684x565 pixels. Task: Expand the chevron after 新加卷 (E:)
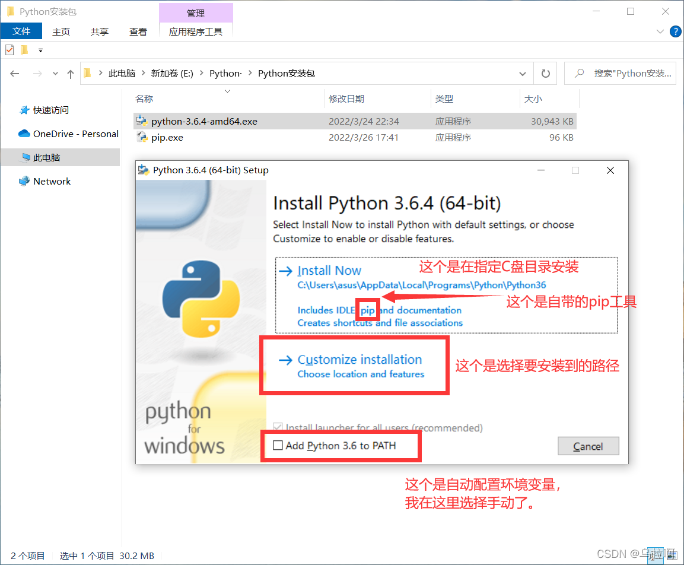202,73
